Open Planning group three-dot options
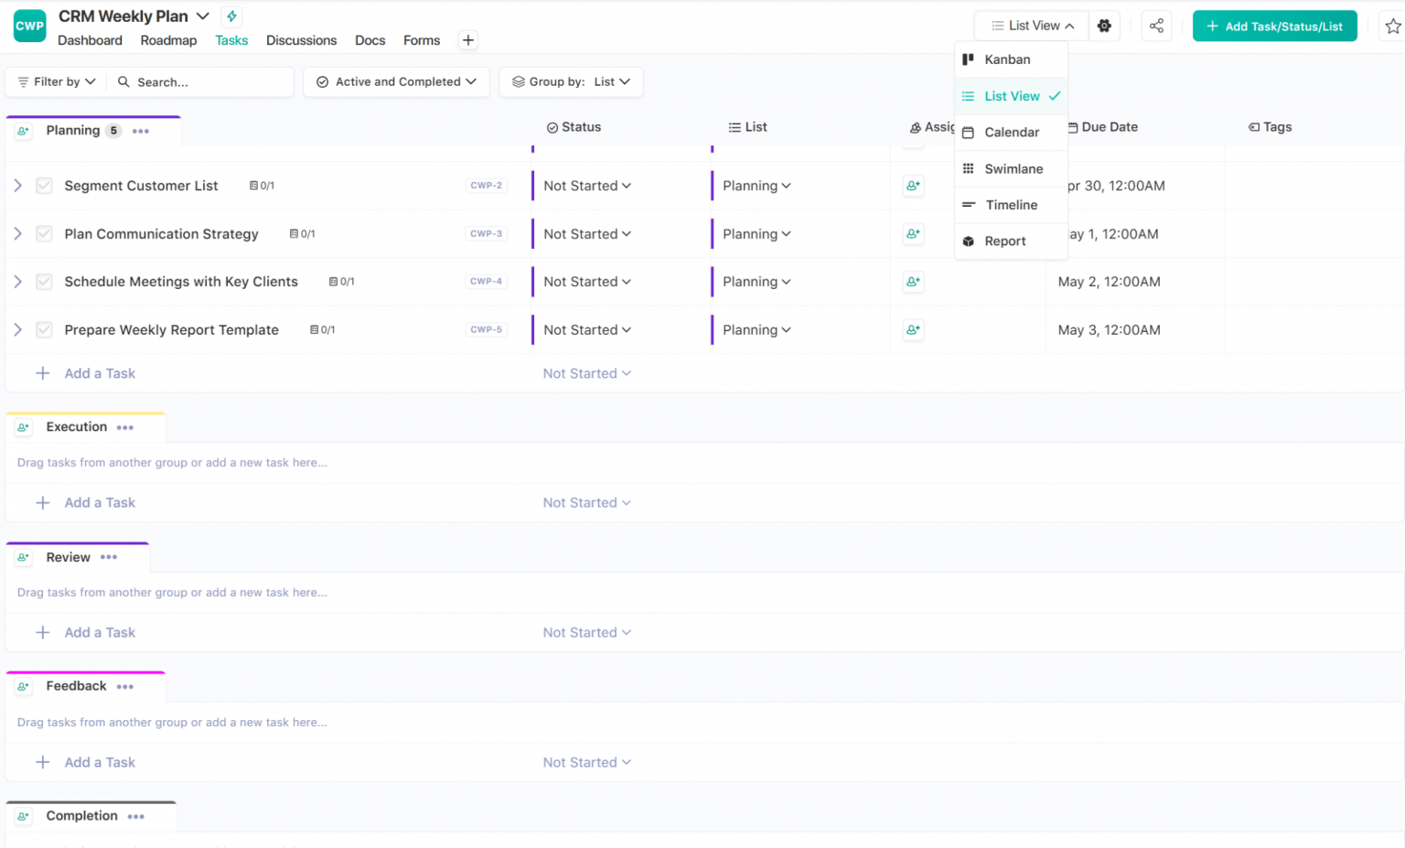Image resolution: width=1405 pixels, height=848 pixels. click(140, 131)
